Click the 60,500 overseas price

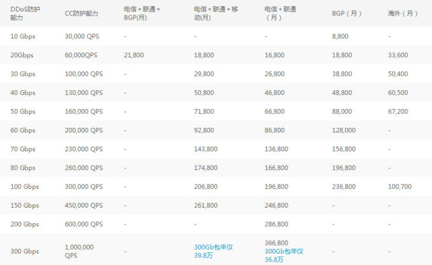pos(398,93)
